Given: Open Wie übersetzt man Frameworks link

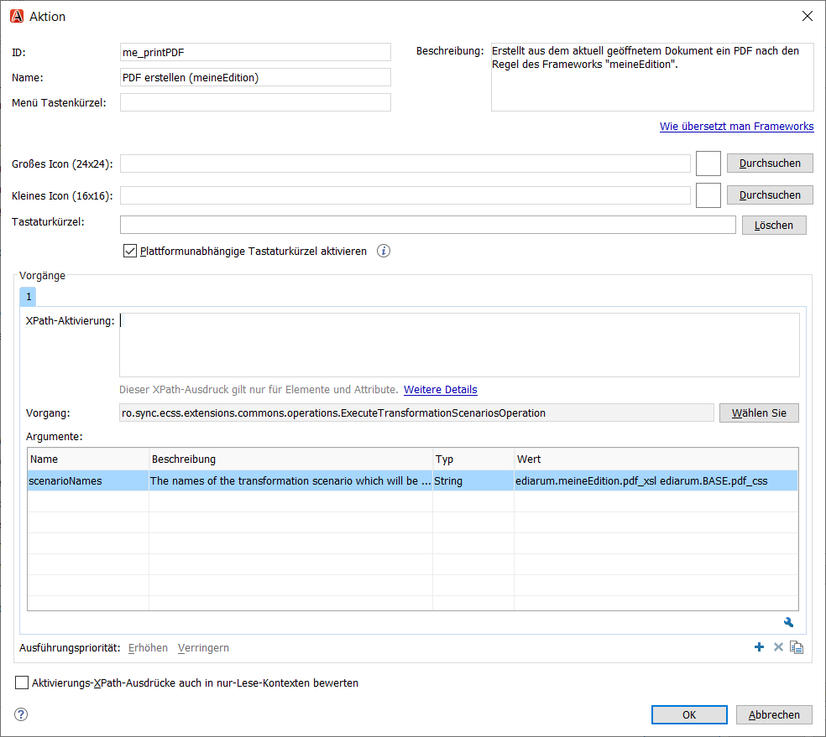Looking at the screenshot, I should pyautogui.click(x=736, y=127).
